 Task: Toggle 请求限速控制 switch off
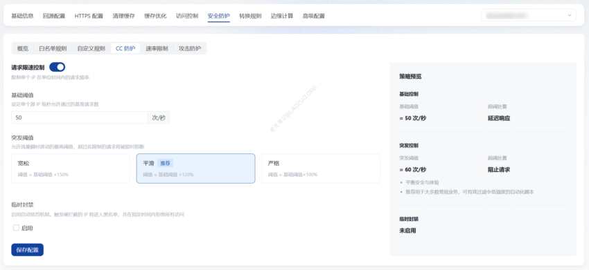(x=57, y=68)
